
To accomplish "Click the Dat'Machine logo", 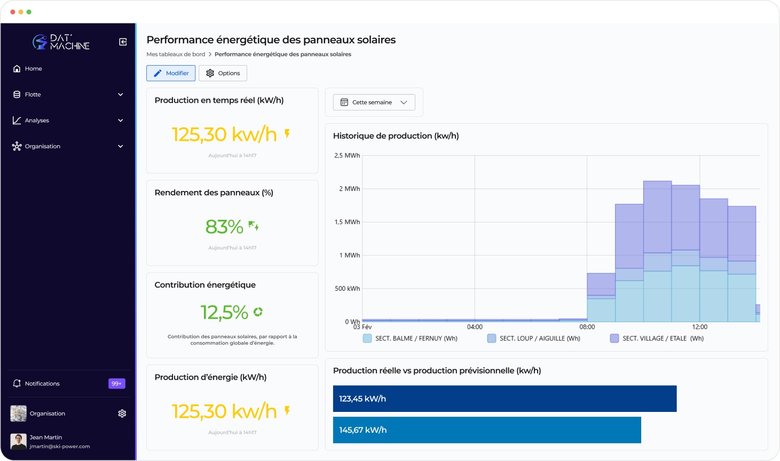I will click(x=61, y=42).
